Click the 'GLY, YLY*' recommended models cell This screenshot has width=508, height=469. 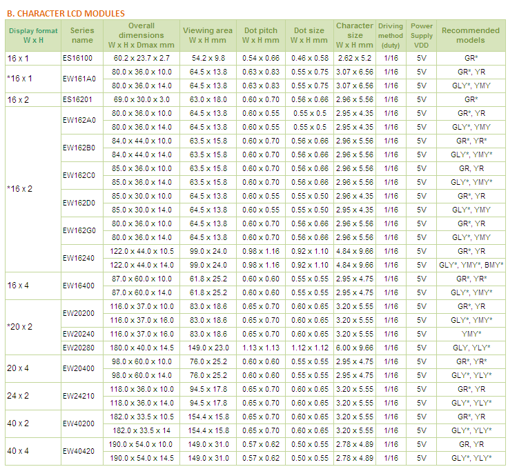tap(471, 348)
